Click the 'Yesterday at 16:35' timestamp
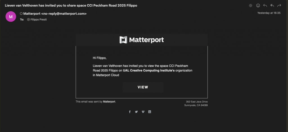 pos(269,13)
